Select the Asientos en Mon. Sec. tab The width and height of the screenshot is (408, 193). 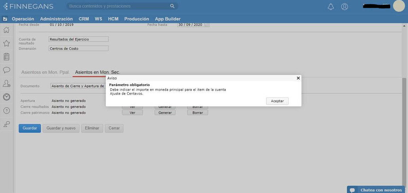tap(98, 72)
